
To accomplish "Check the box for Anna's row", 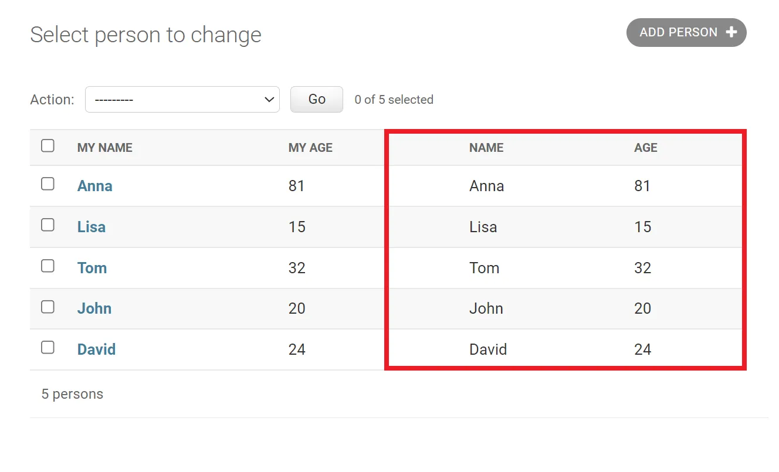I will 48,184.
